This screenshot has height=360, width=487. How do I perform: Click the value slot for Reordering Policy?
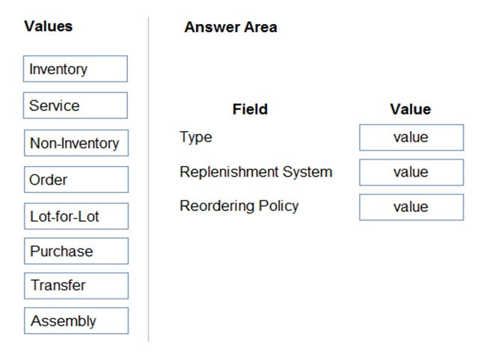(411, 207)
